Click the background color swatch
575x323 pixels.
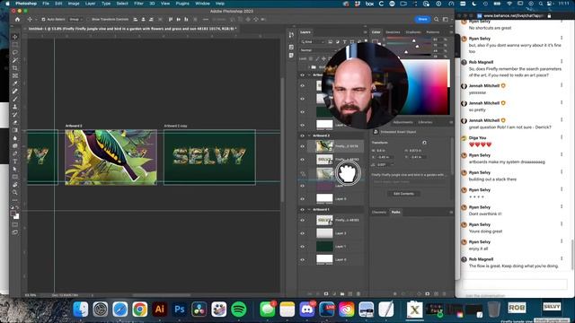(x=16, y=216)
